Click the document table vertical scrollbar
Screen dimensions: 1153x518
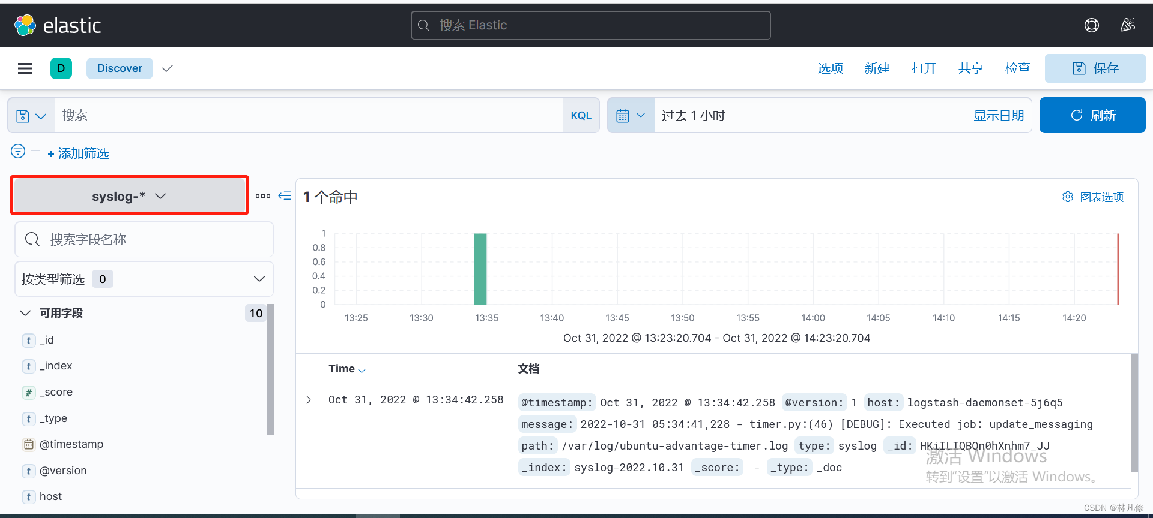point(1134,413)
